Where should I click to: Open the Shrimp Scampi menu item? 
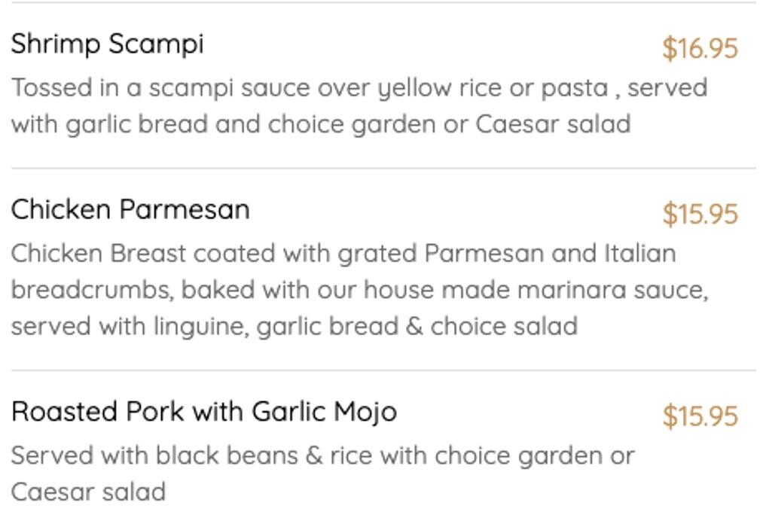(107, 44)
